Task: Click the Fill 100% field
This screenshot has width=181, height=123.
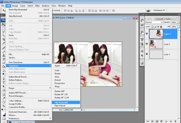Action: click(x=174, y=27)
